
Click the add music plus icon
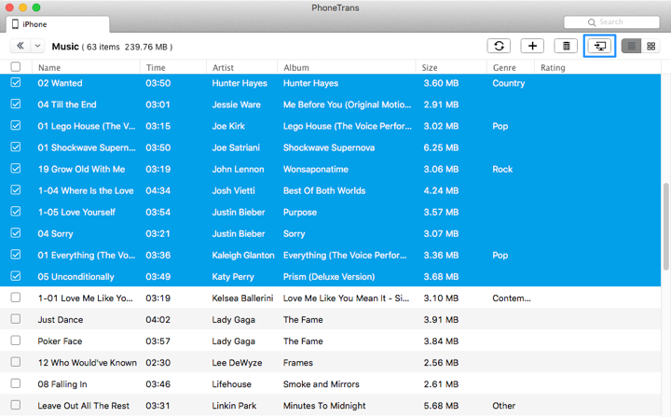pos(532,46)
